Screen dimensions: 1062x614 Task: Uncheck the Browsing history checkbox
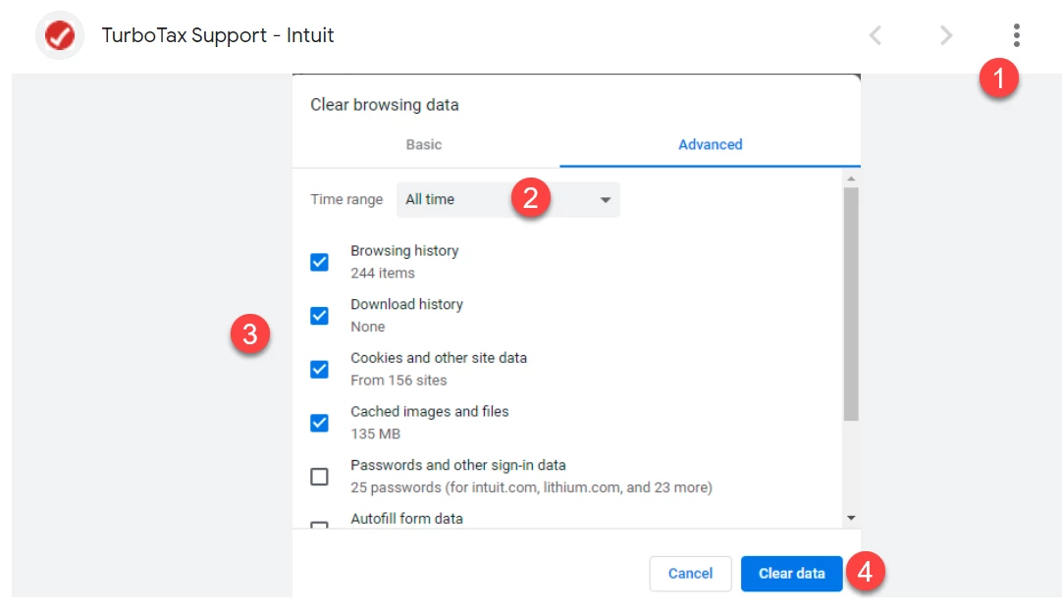click(x=319, y=262)
